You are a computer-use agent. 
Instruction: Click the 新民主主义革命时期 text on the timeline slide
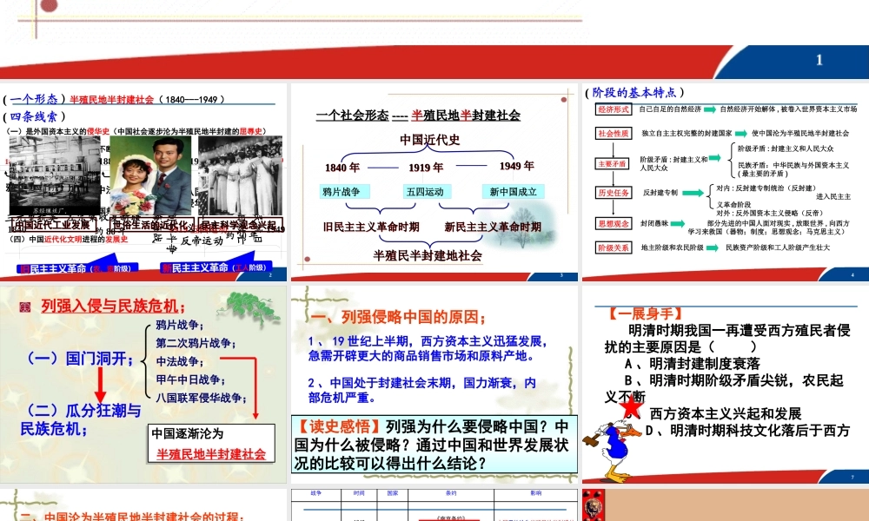(x=493, y=227)
